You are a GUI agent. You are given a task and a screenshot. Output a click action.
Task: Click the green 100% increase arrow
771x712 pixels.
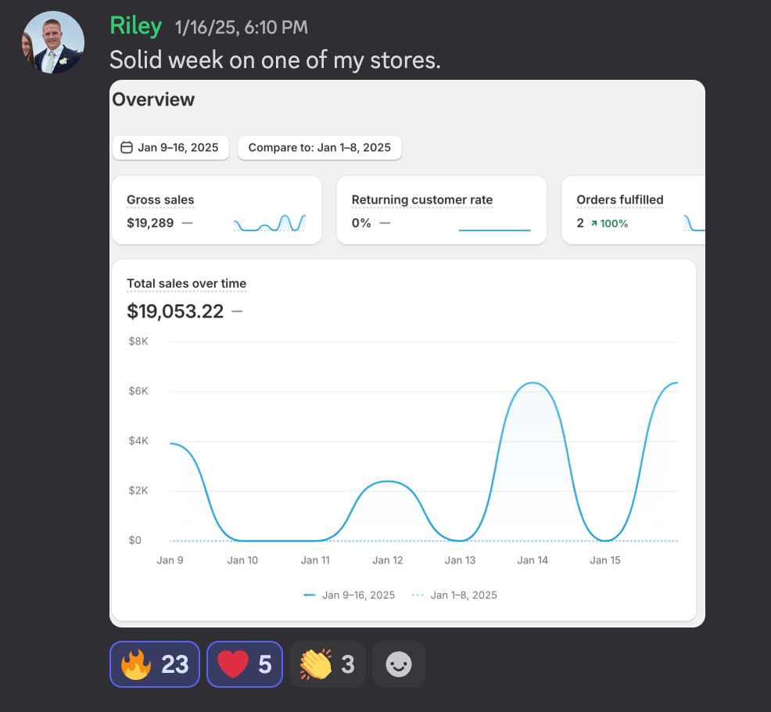click(594, 224)
